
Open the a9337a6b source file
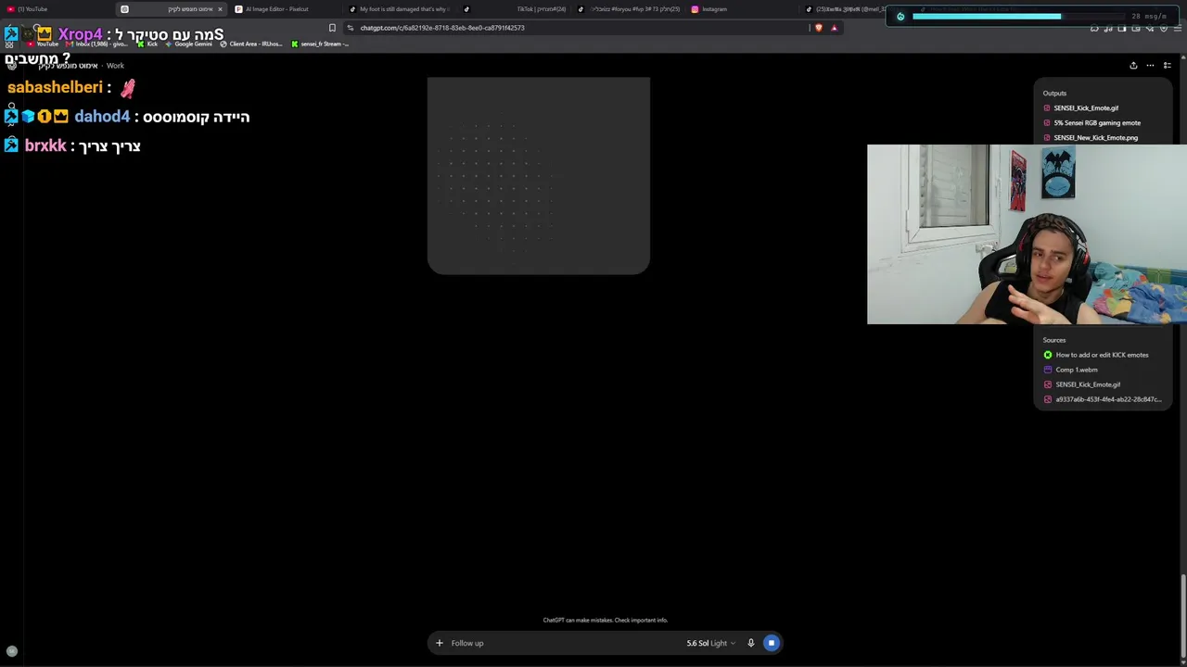click(x=1107, y=399)
